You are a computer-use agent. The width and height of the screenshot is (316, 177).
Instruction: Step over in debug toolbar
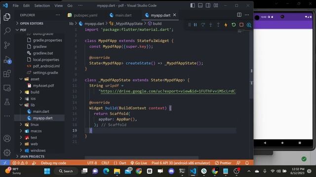click(x=203, y=25)
